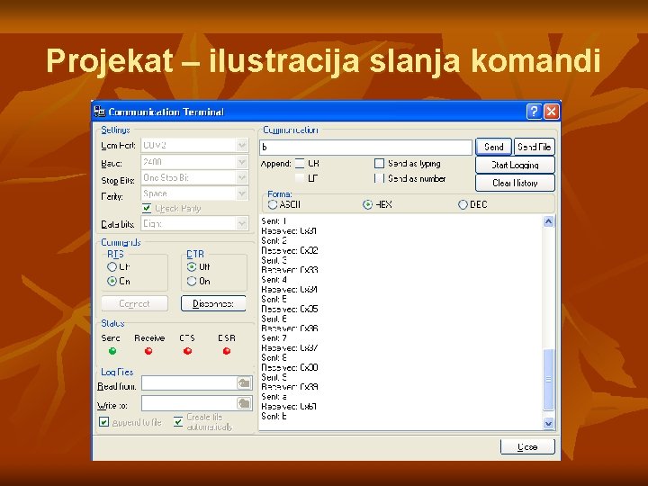This screenshot has height=486, width=648.
Task: Click the 'Sent: 4' history line
Action: point(274,280)
